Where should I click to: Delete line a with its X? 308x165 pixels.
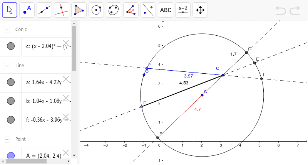[x=66, y=79]
